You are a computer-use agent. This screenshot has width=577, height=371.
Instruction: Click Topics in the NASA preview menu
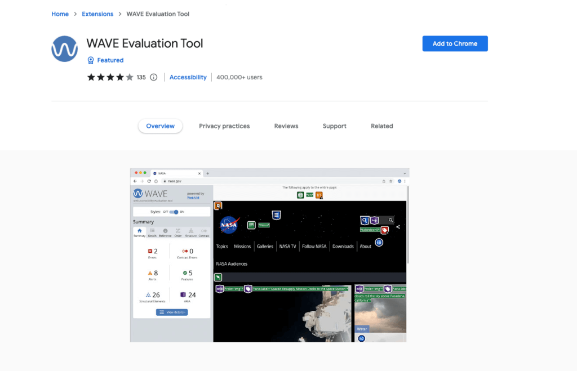point(222,247)
